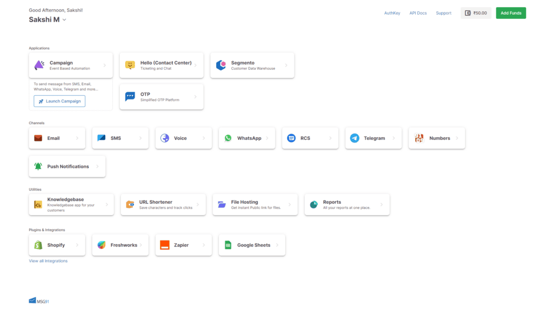Click the rocket icon in Launch Campaign
The width and height of the screenshot is (555, 312).
[41, 101]
